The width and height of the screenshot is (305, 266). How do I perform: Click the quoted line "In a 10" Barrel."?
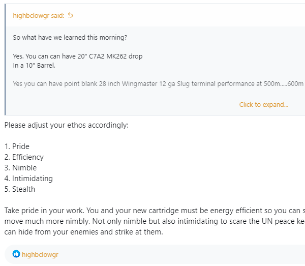(x=34, y=65)
